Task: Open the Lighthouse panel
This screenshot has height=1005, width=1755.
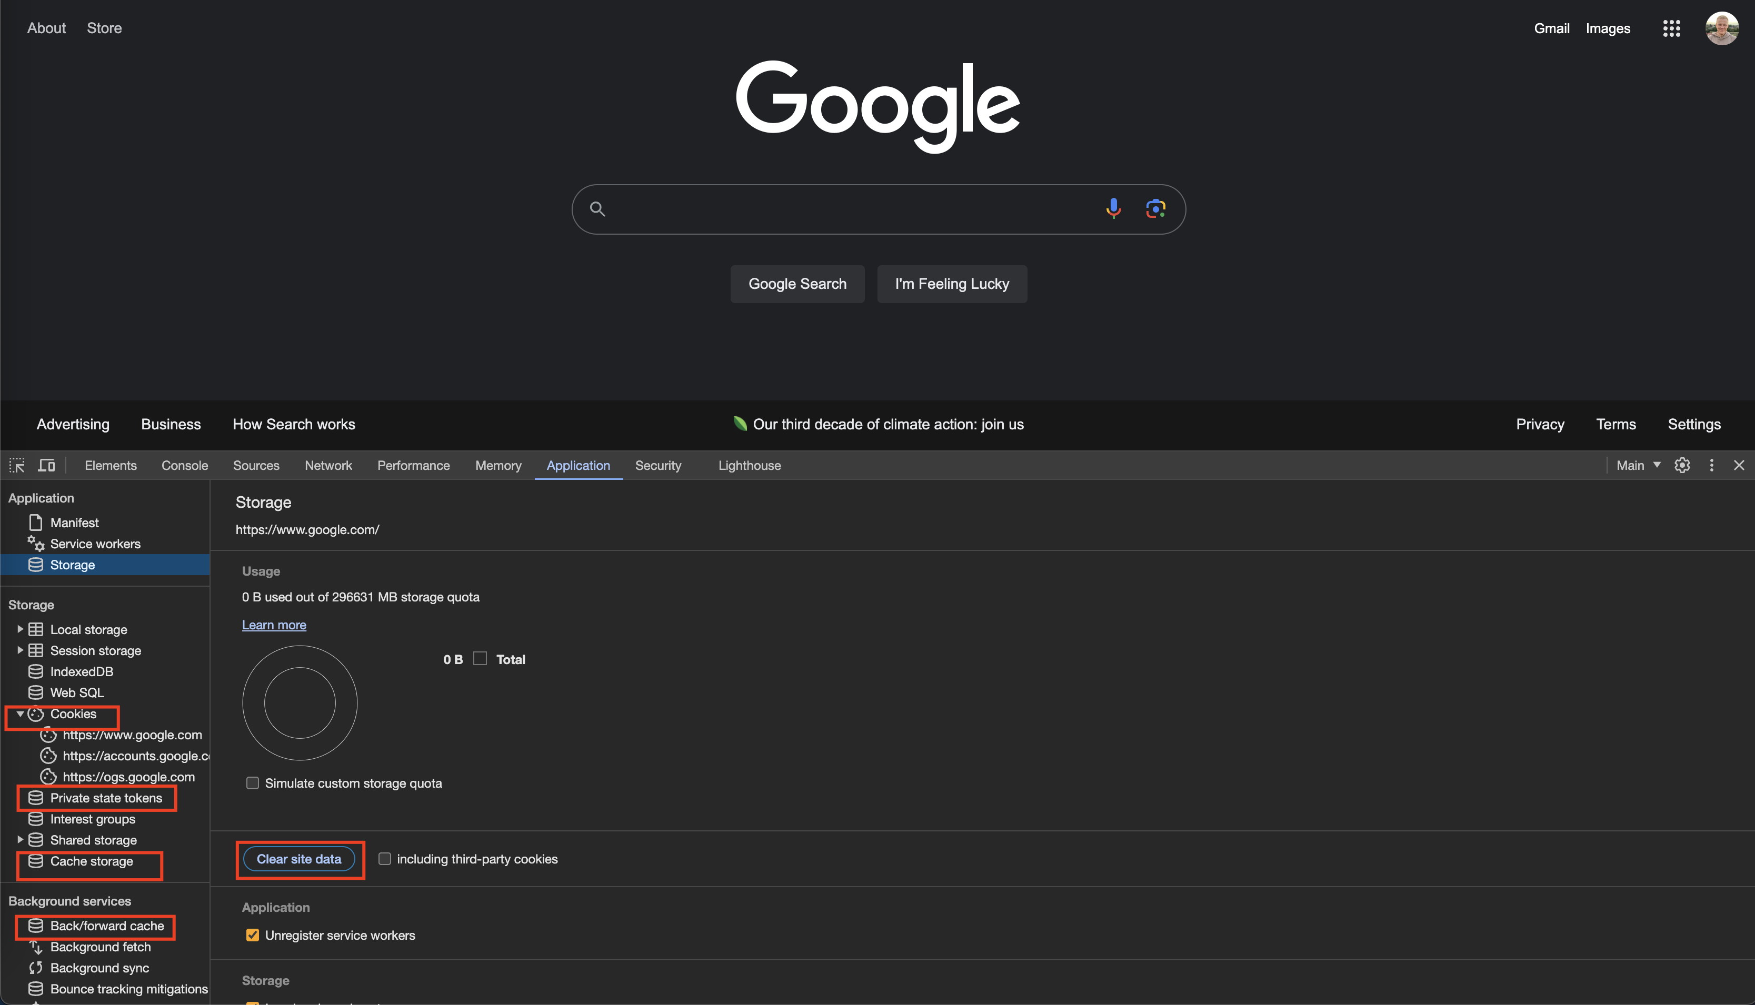Action: point(749,465)
